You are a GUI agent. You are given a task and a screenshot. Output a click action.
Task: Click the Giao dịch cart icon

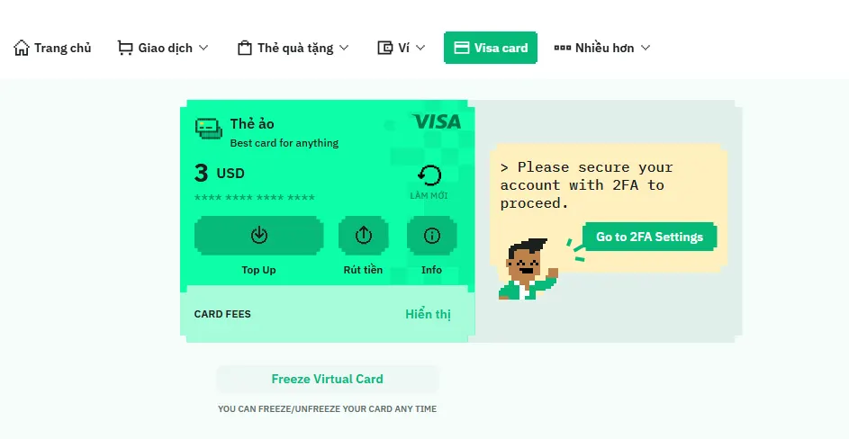[x=125, y=48]
